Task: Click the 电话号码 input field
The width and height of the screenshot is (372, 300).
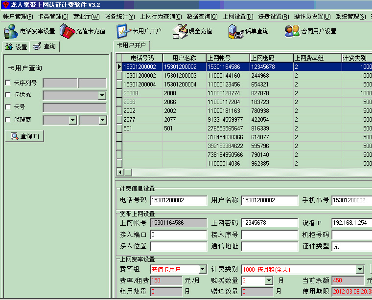Action: tap(178, 200)
